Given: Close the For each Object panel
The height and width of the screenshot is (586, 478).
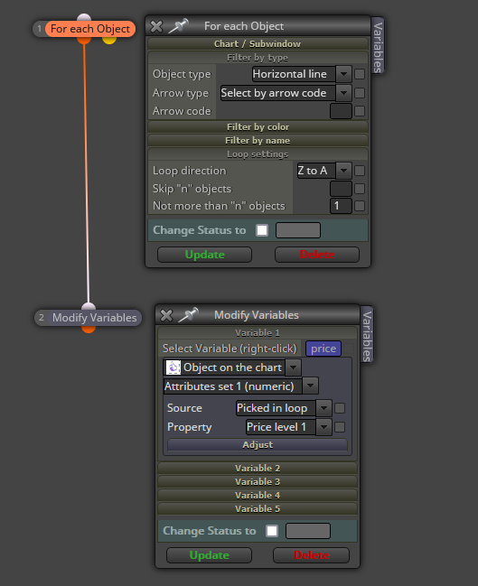Looking at the screenshot, I should [x=156, y=26].
